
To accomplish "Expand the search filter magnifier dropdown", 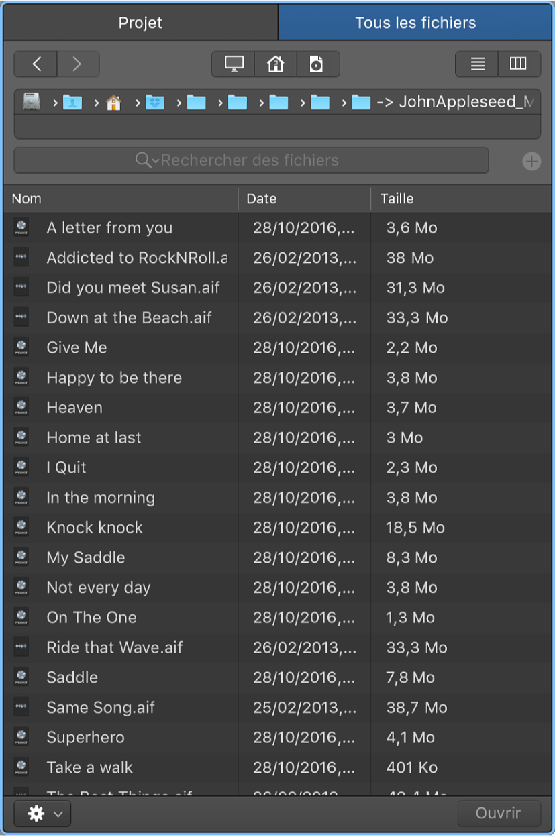I will 147,160.
